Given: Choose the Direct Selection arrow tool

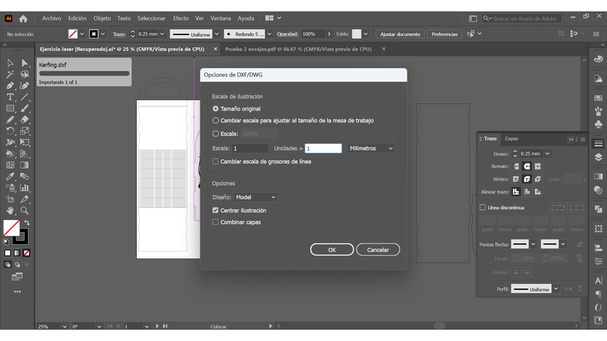Looking at the screenshot, I should point(25,63).
